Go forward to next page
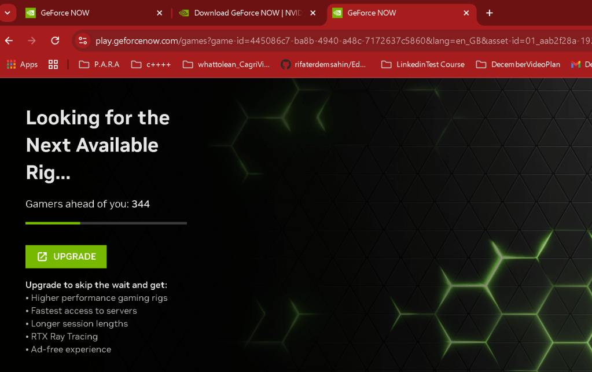 (32, 40)
